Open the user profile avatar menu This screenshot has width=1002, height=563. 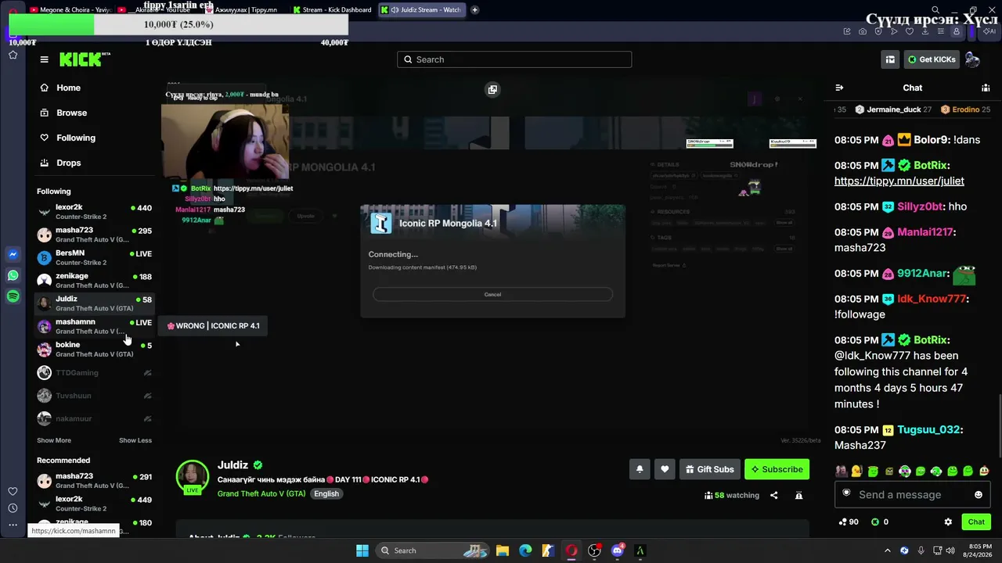(x=972, y=59)
